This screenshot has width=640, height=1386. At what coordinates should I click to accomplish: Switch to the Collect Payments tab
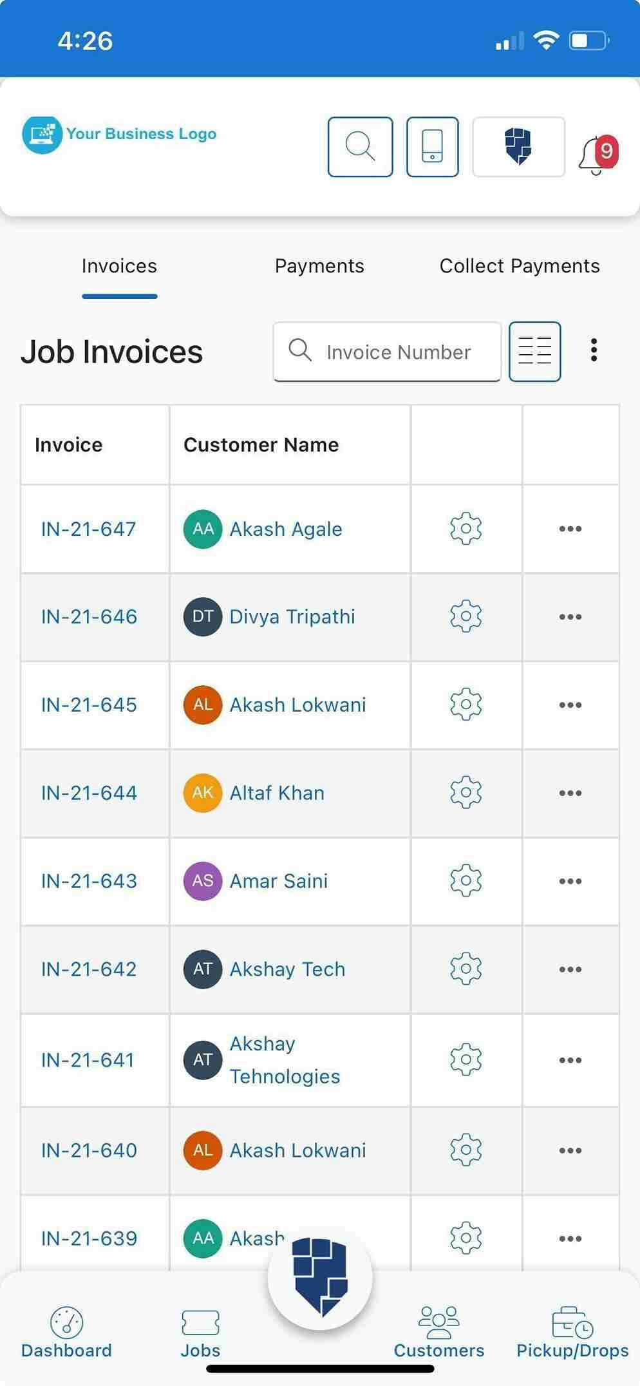(x=520, y=266)
